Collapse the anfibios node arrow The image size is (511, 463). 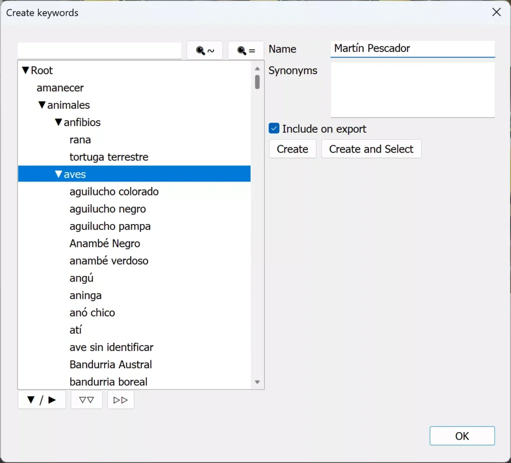(x=58, y=122)
